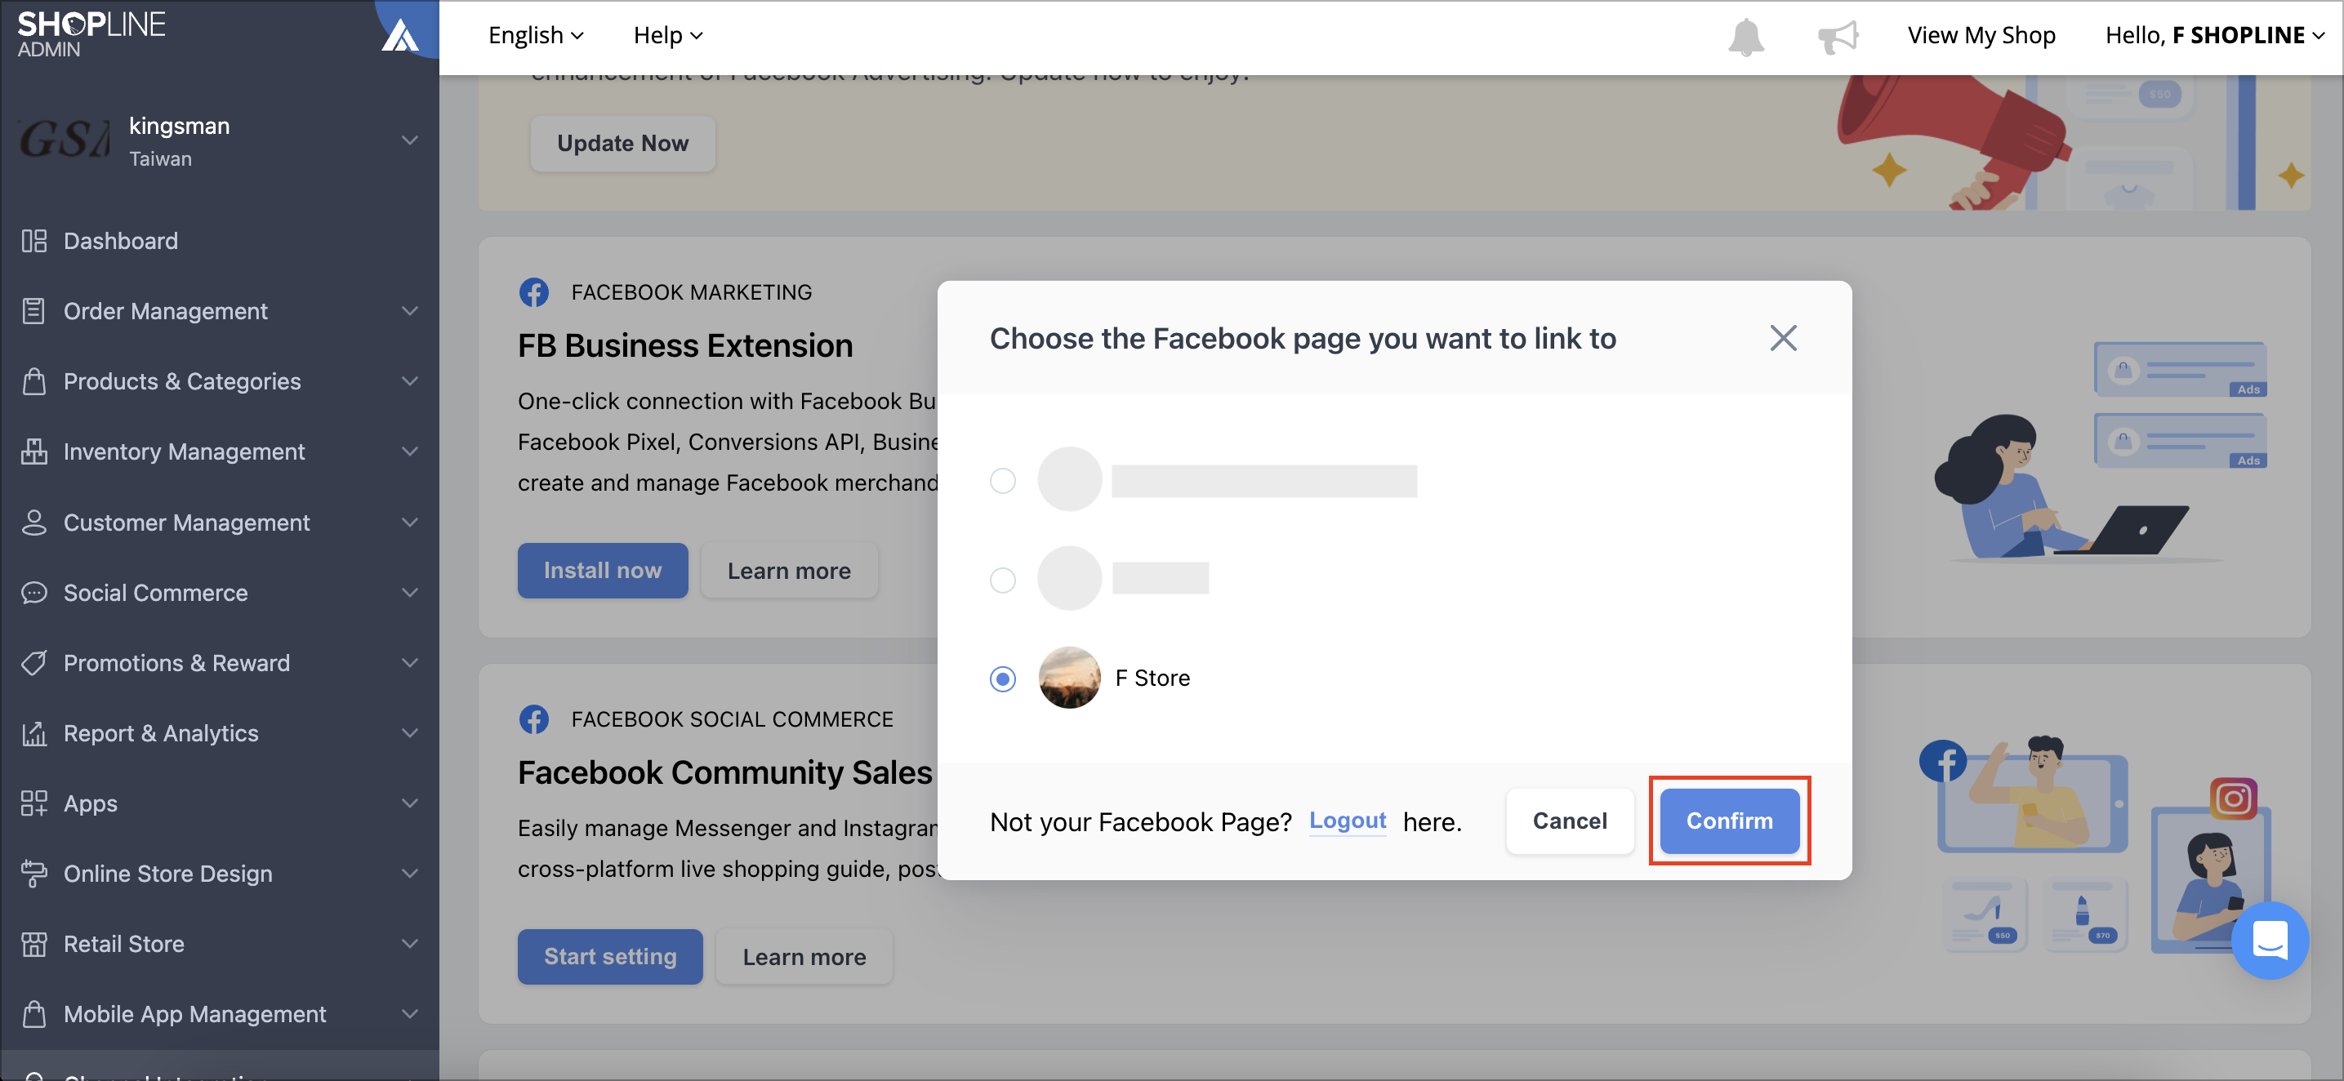This screenshot has height=1081, width=2344.
Task: Open the notifications bell
Action: (x=1745, y=38)
